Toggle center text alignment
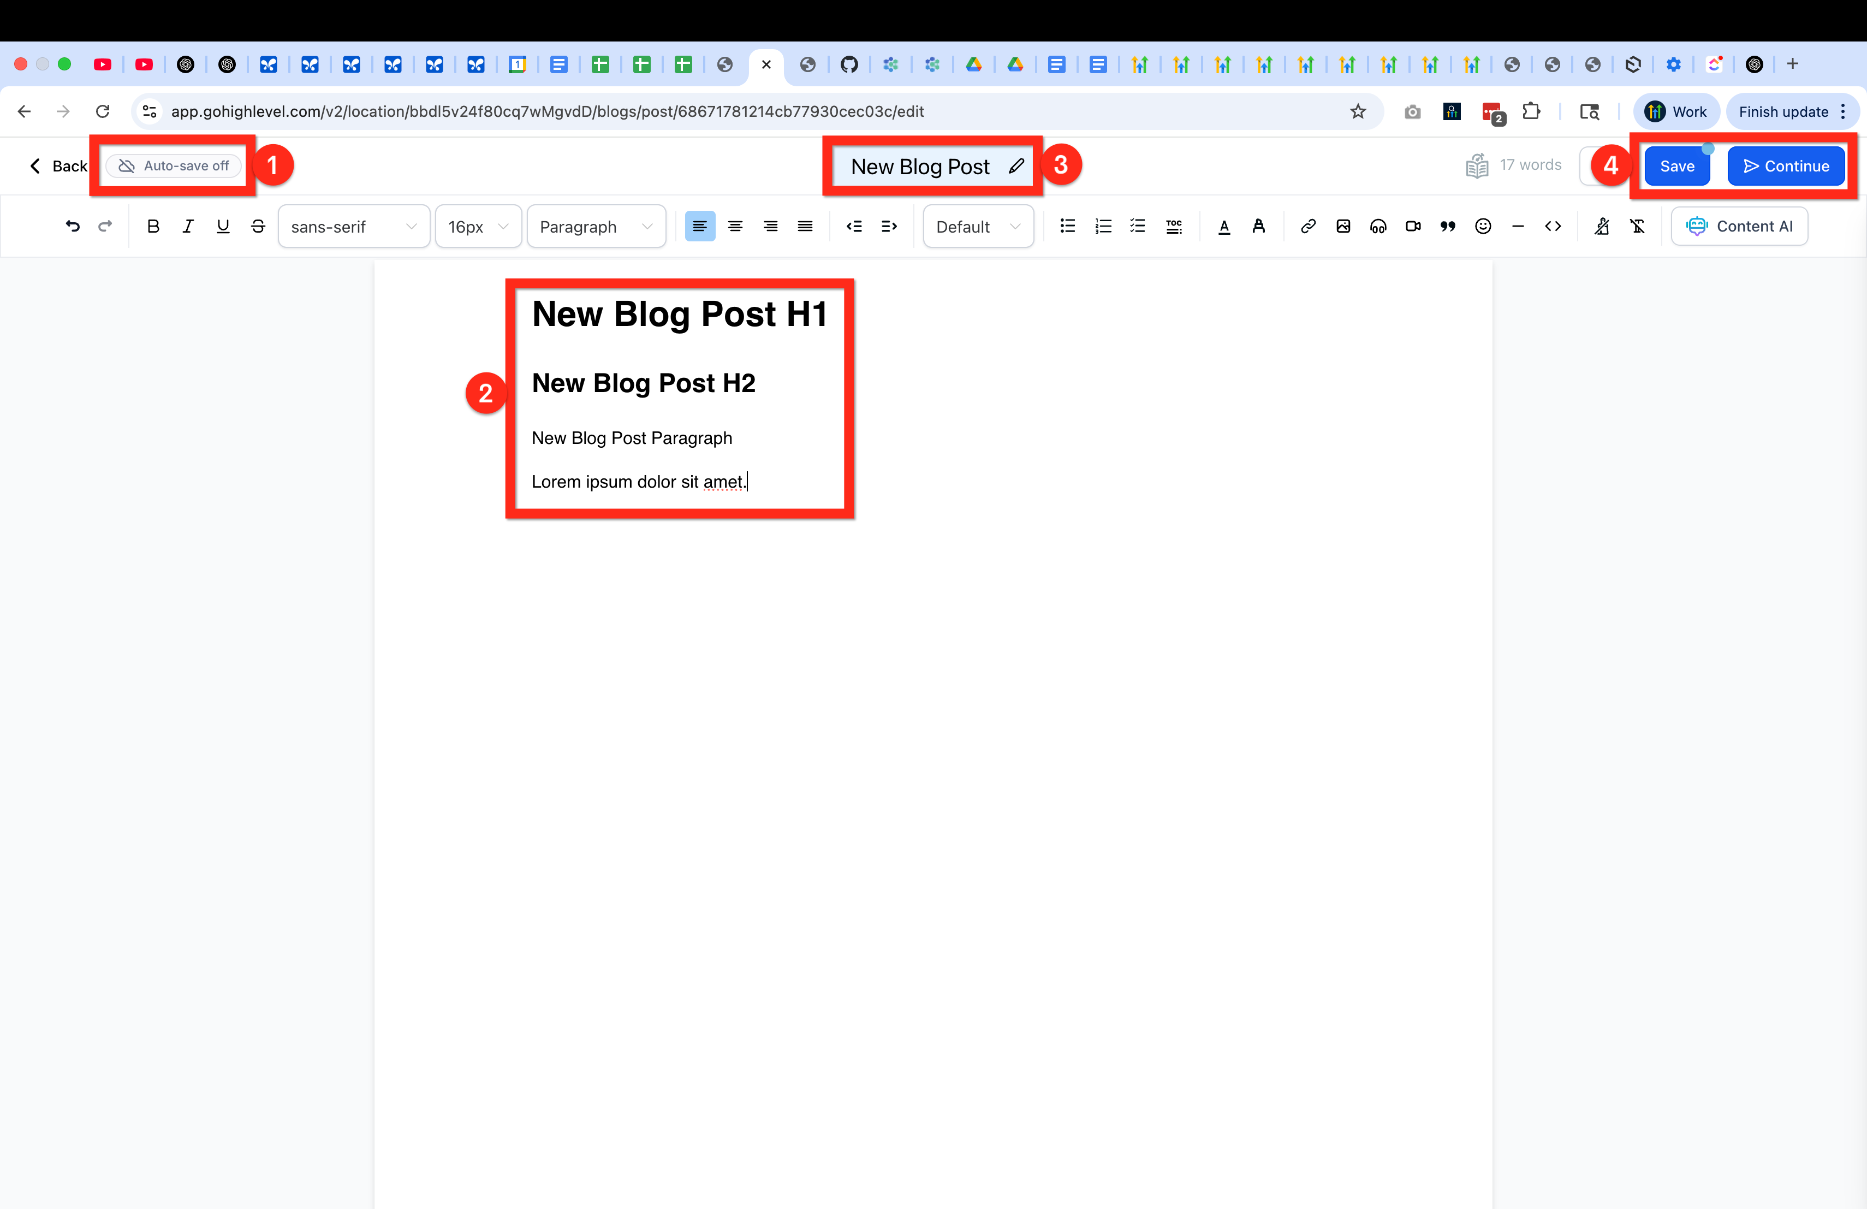Image resolution: width=1867 pixels, height=1209 pixels. point(735,227)
